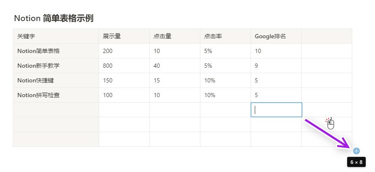Click the focused cell under Google排名
The height and width of the screenshot is (172, 375).
pos(276,110)
